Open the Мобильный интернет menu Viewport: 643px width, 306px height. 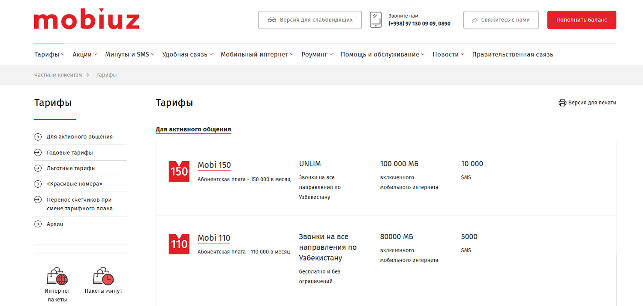pyautogui.click(x=255, y=54)
